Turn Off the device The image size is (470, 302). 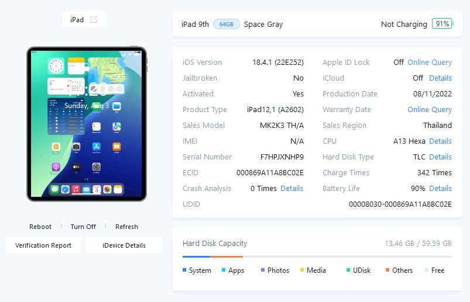[83, 227]
